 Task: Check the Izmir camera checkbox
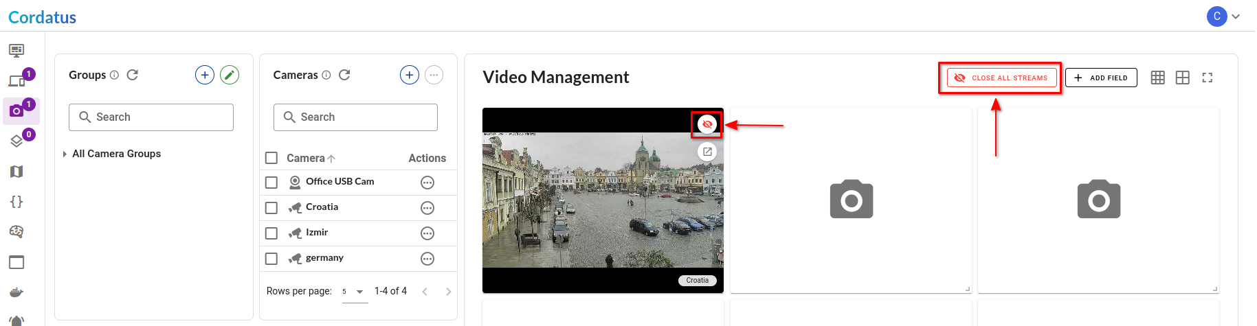pos(271,233)
